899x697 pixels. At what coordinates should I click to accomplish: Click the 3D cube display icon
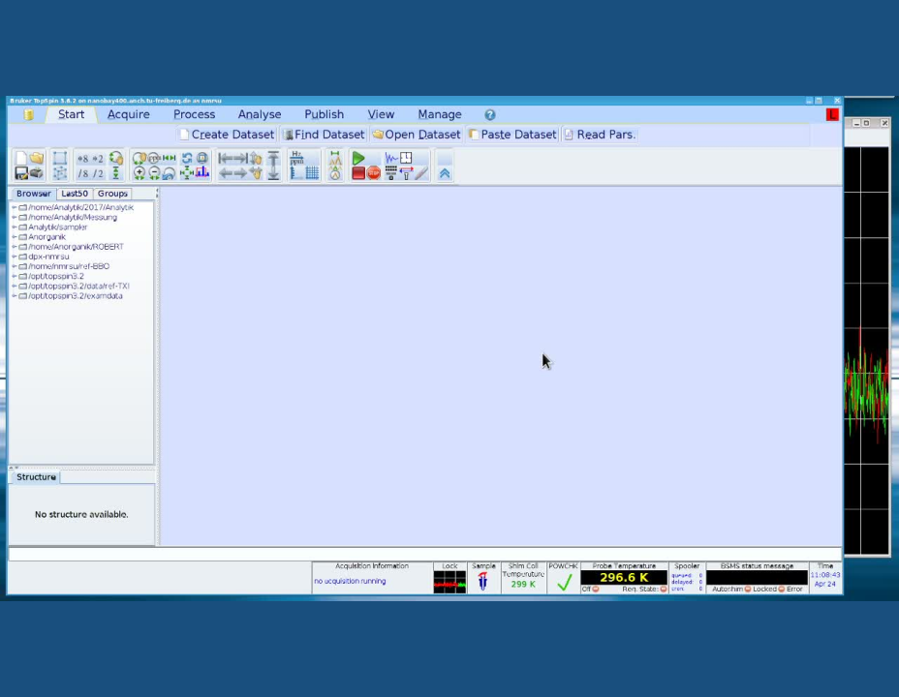60,173
